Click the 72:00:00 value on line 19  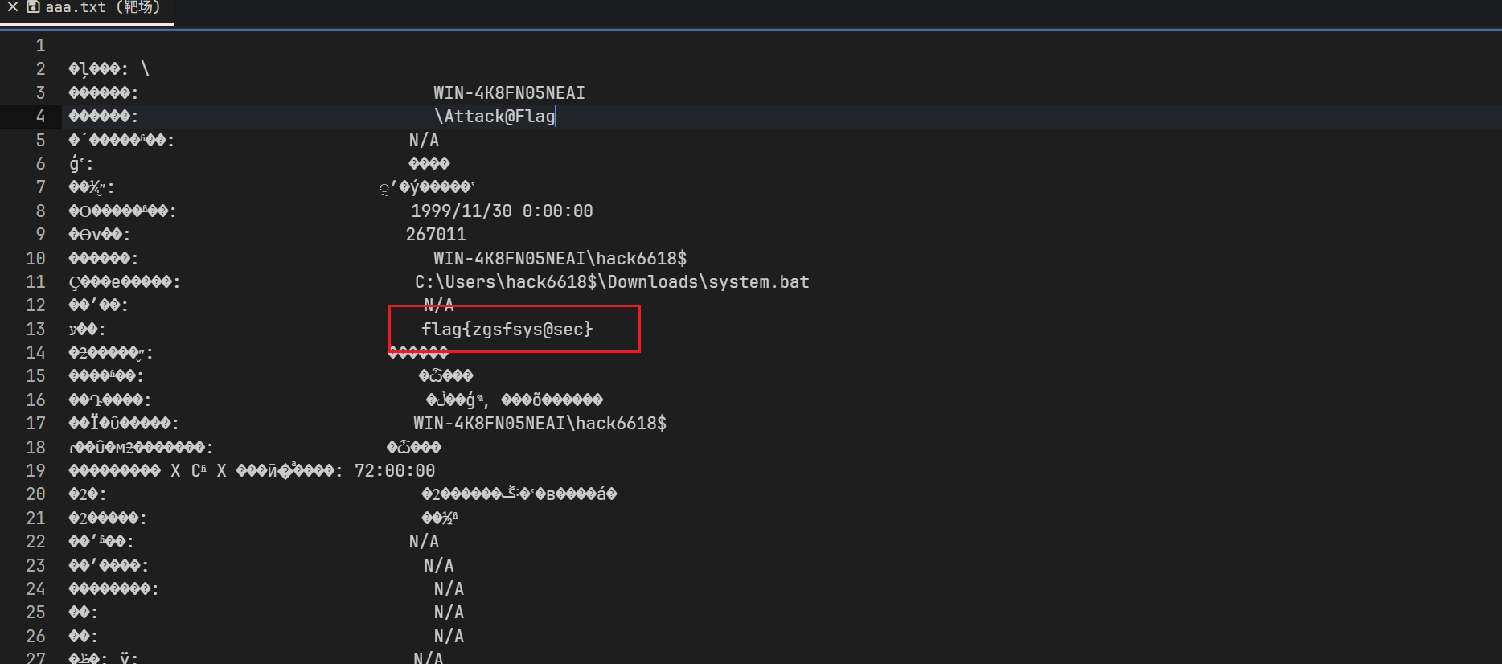[395, 471]
